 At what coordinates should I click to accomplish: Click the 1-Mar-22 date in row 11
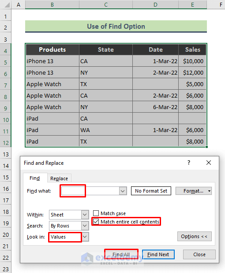pos(155,130)
